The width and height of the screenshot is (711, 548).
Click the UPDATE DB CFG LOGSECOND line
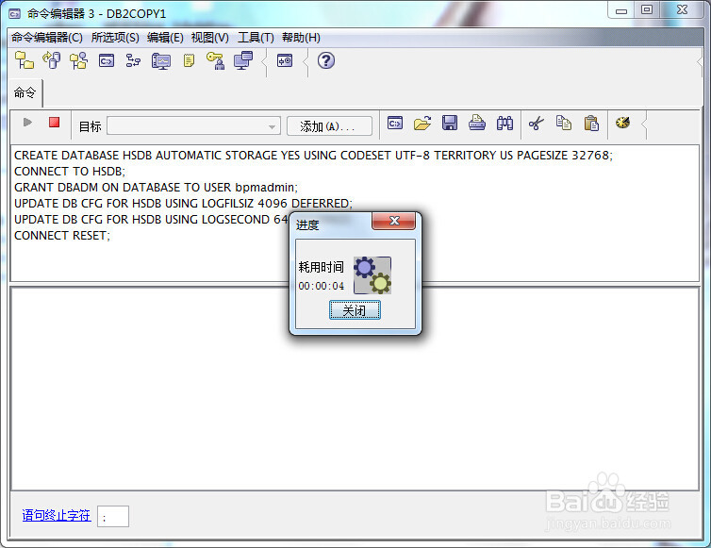tap(151, 220)
